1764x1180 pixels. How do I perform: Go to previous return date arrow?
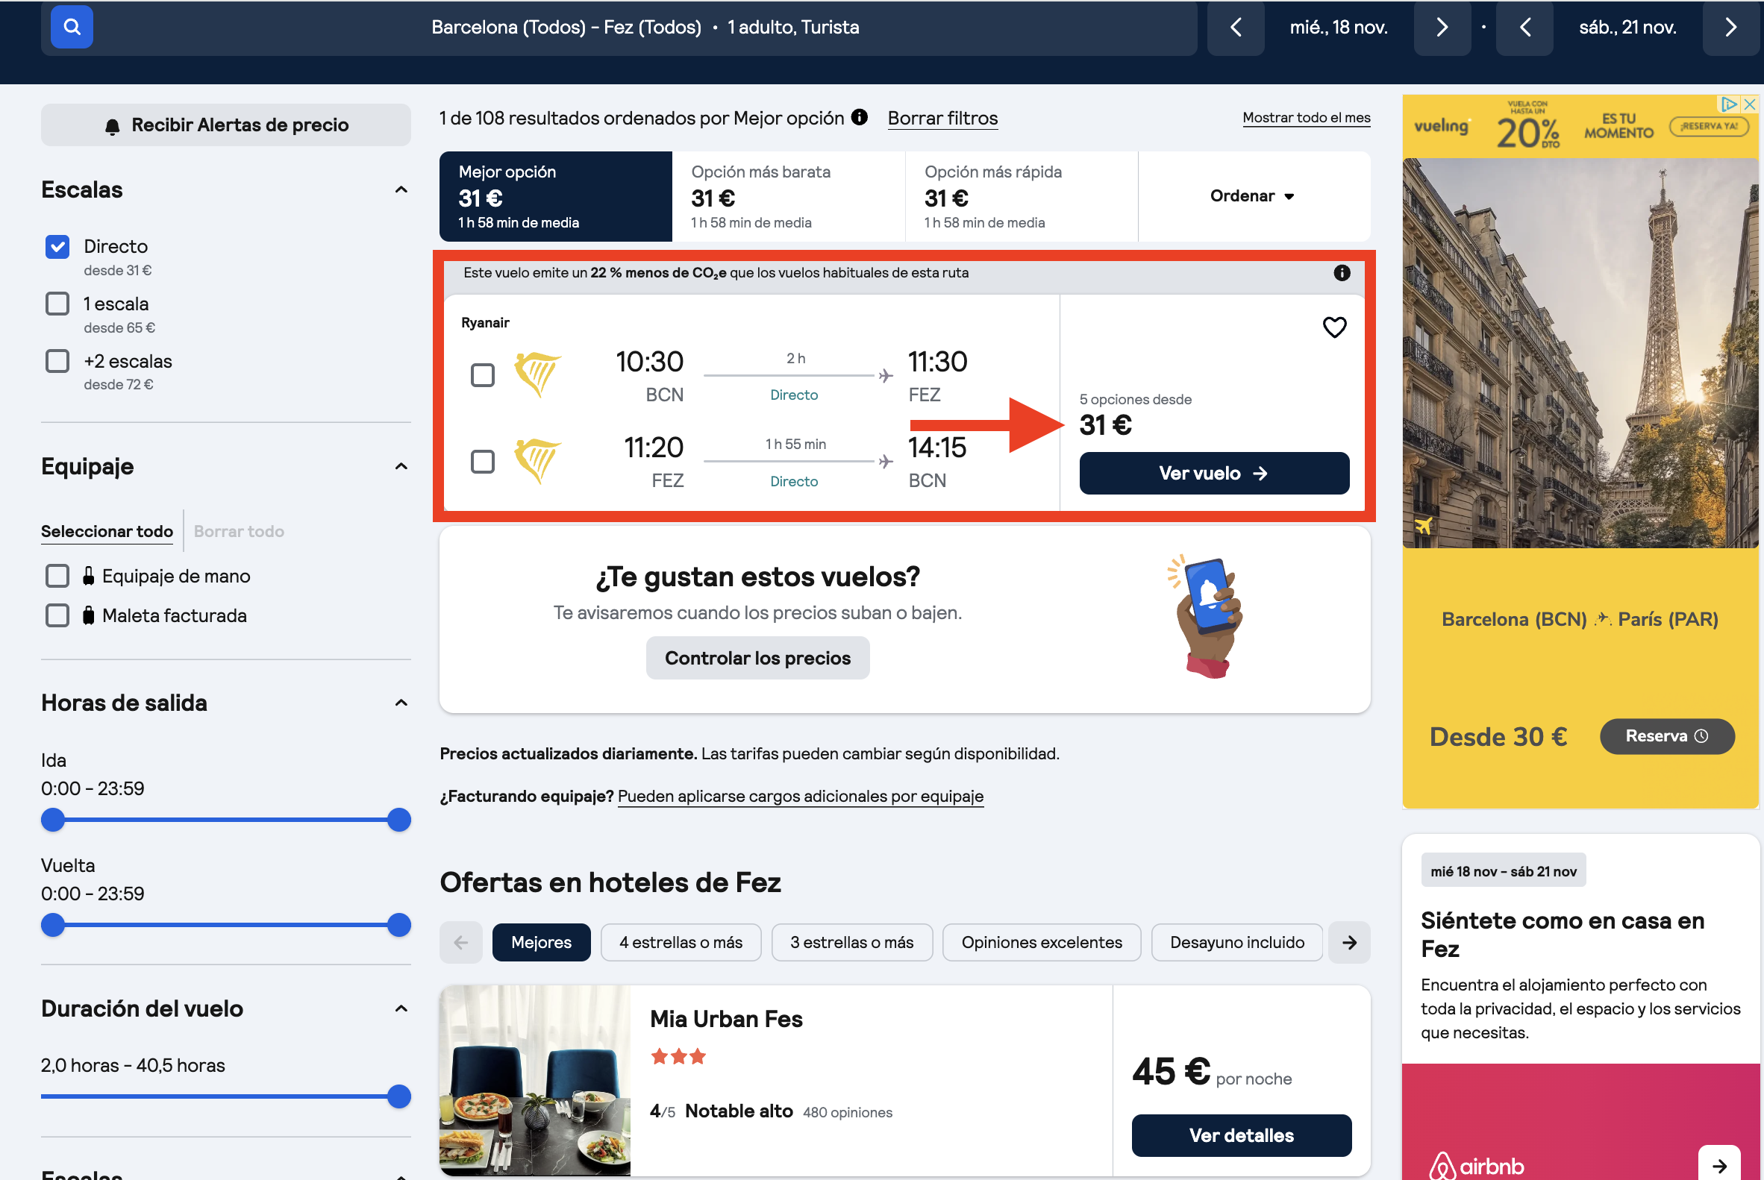1524,28
